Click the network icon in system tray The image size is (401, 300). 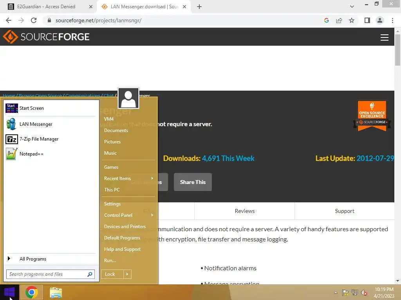point(355,292)
